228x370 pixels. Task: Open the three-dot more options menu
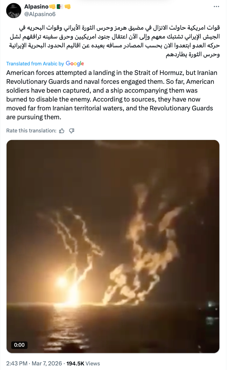click(216, 6)
